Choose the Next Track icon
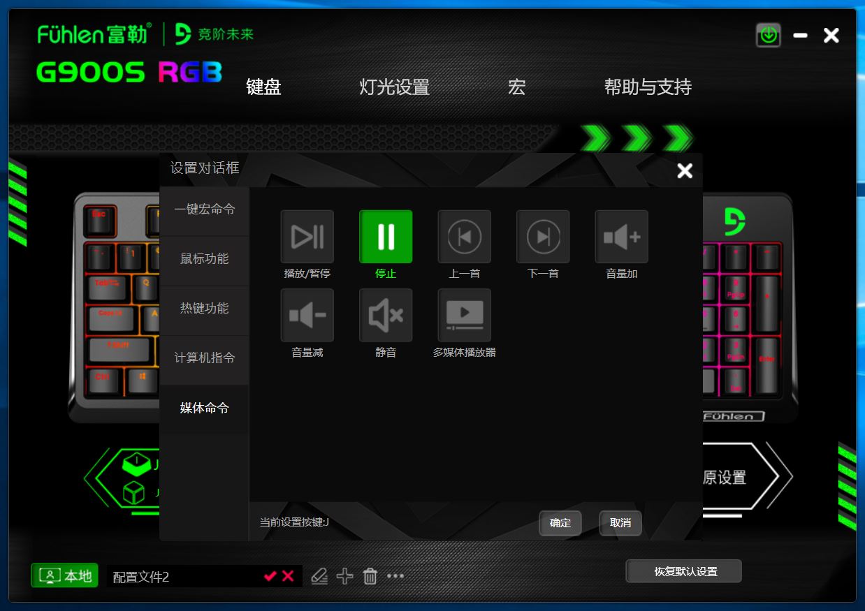The image size is (865, 611). tap(543, 237)
